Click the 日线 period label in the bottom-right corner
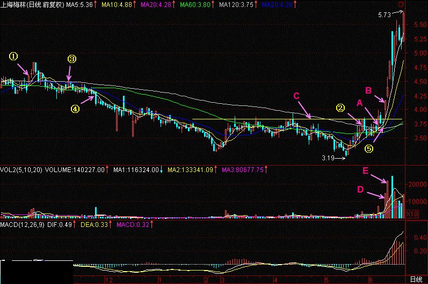Viewport: 428px width, 284px height. [416, 279]
